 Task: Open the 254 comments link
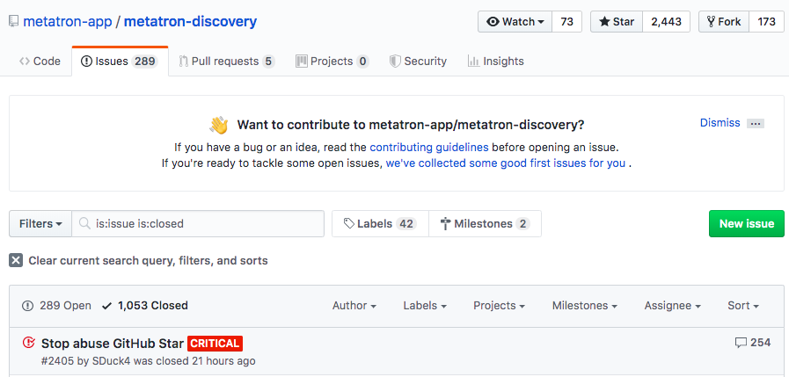pyautogui.click(x=753, y=343)
